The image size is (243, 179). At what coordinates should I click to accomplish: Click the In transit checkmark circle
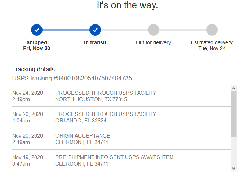click(95, 30)
